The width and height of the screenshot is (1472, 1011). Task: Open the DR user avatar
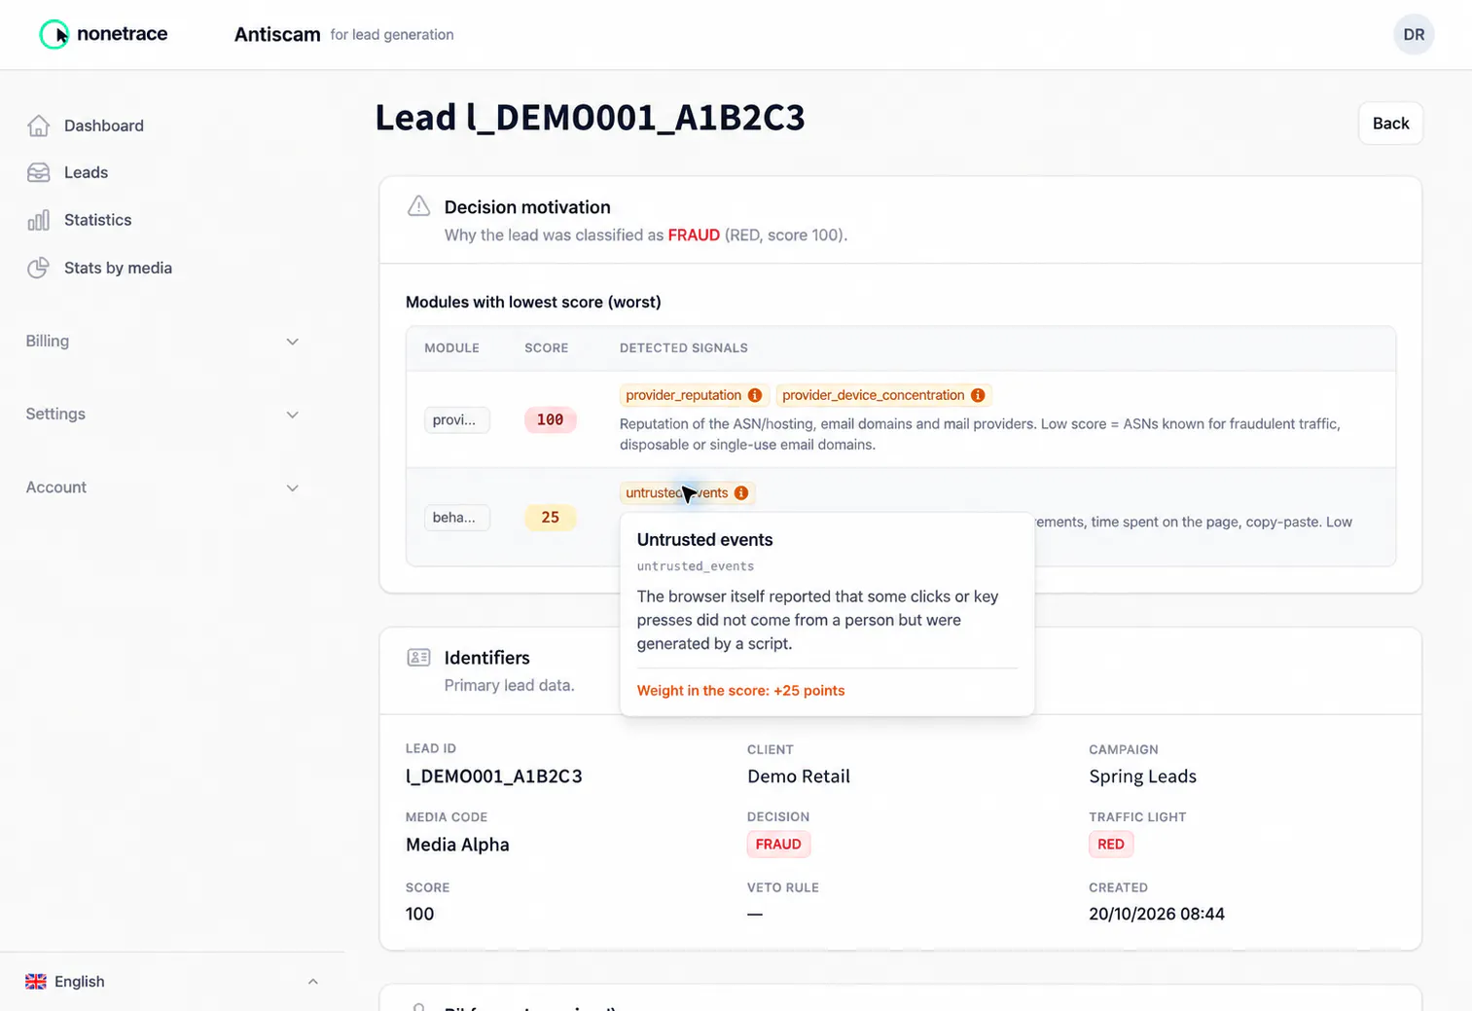(x=1414, y=35)
